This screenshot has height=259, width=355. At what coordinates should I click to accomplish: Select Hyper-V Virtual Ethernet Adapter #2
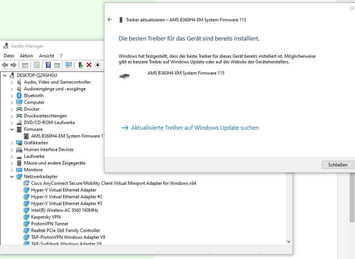click(66, 197)
